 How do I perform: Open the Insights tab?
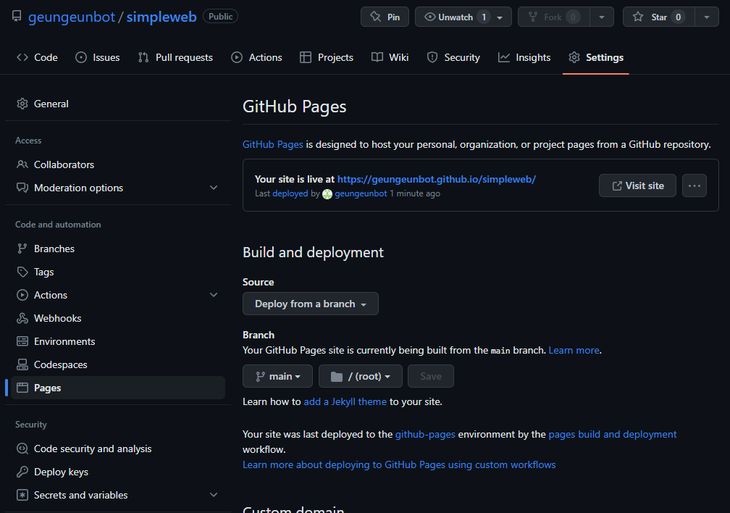524,57
